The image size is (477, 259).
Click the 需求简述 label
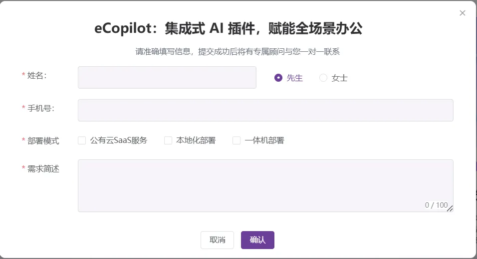pos(43,168)
